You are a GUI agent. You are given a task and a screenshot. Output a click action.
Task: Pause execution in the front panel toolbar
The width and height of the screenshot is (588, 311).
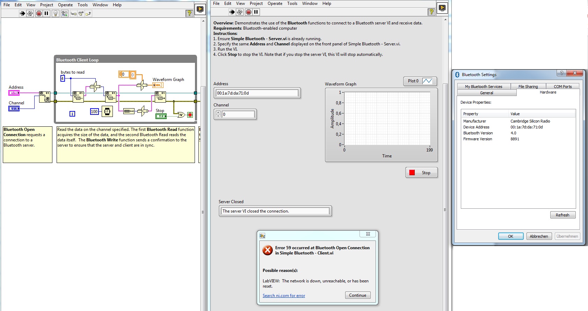point(256,12)
